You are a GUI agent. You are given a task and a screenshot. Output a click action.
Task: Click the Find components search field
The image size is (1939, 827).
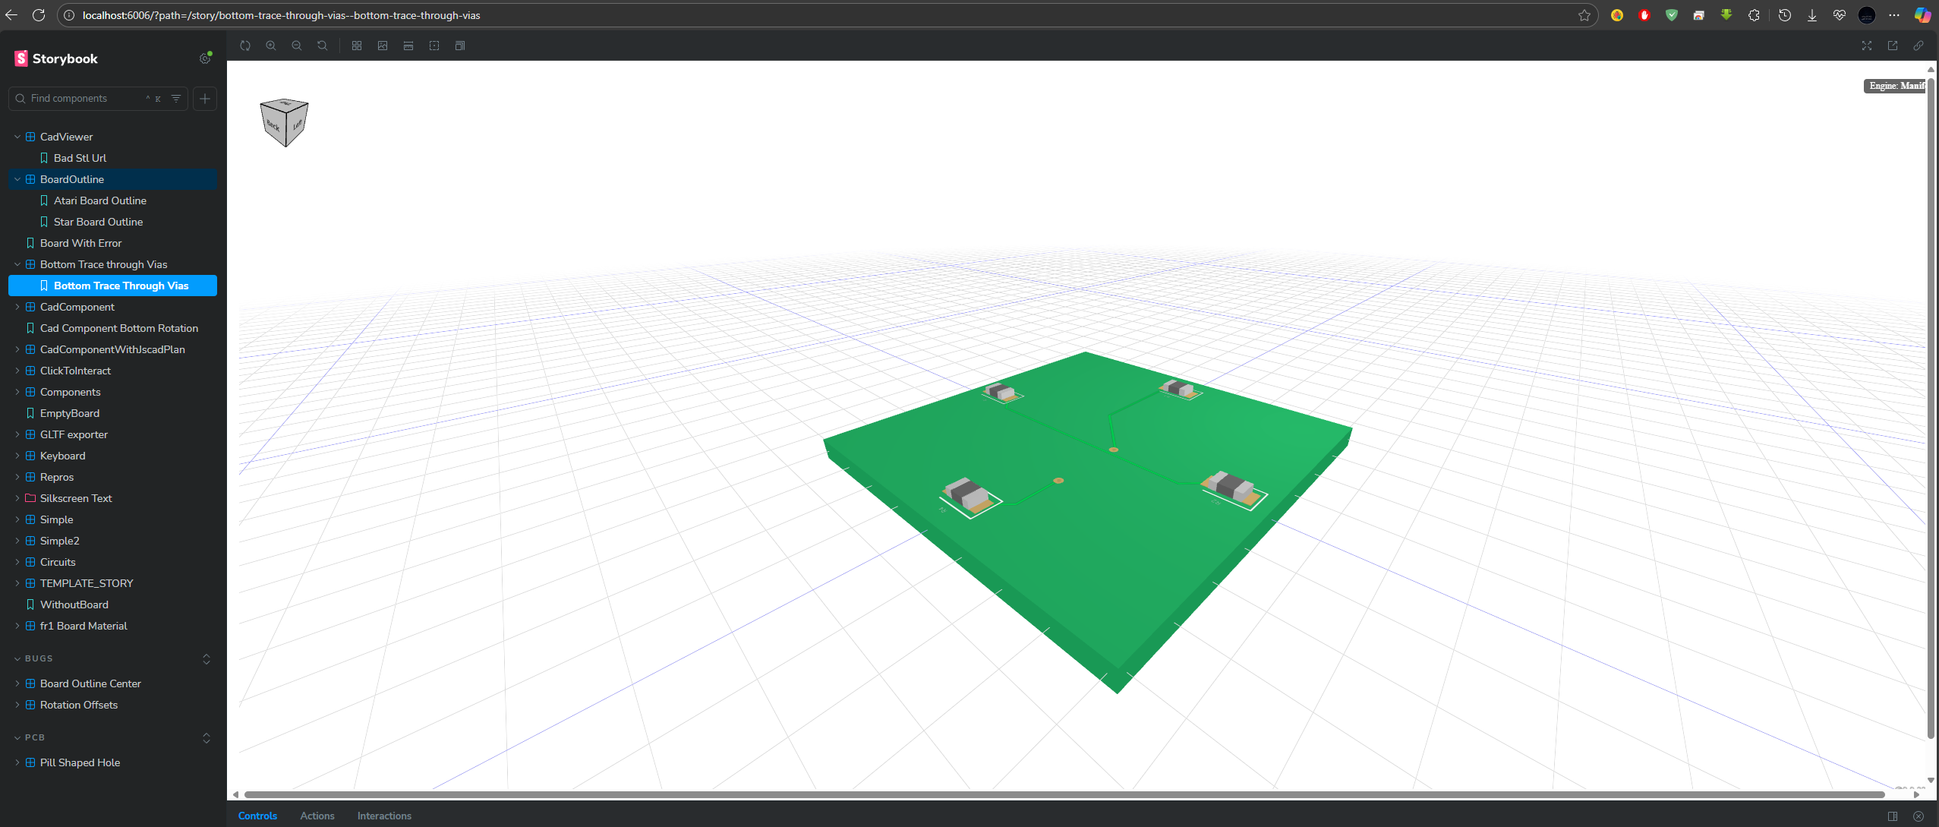84,99
